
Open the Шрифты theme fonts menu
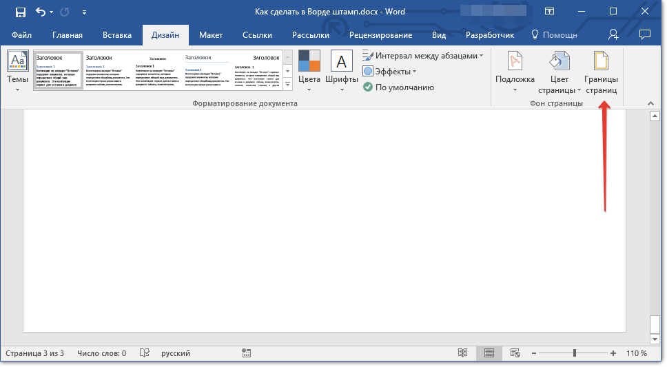(342, 71)
